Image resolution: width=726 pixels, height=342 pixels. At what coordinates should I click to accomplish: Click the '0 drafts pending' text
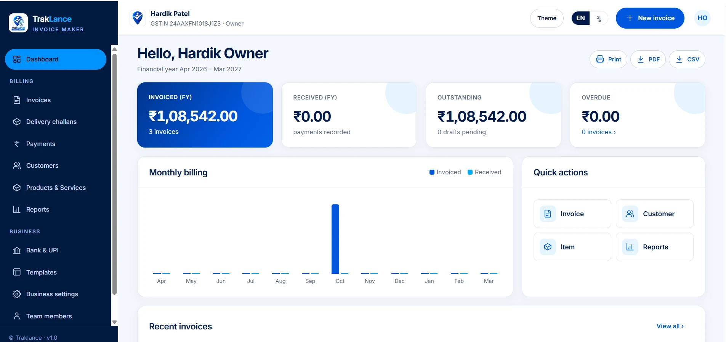click(462, 132)
